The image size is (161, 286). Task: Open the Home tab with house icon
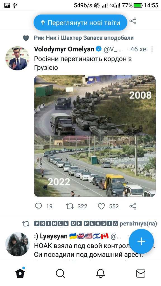coord(20,273)
